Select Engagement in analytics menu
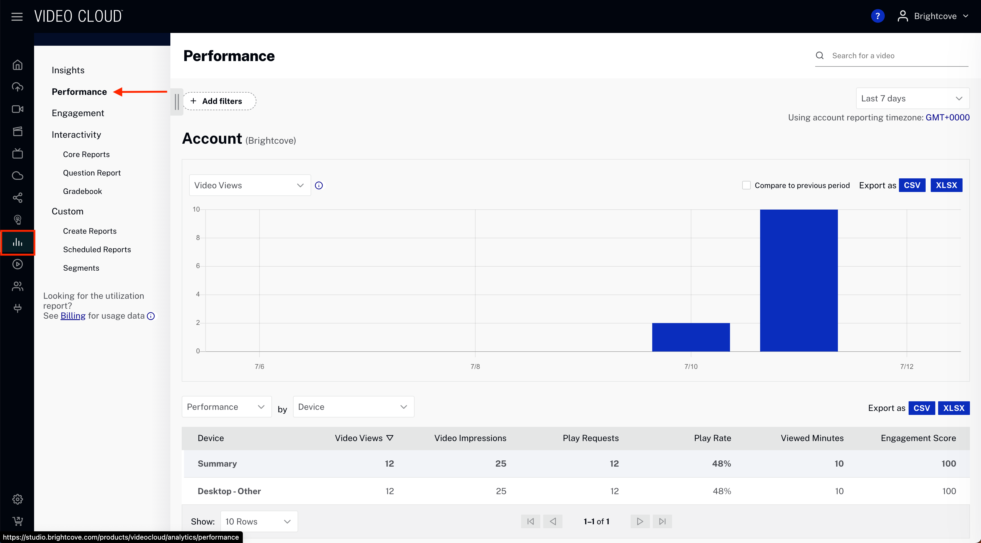Viewport: 981px width, 543px height. click(78, 113)
